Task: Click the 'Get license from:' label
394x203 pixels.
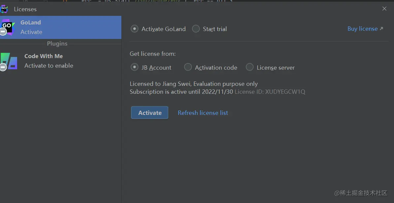Action: (x=152, y=54)
